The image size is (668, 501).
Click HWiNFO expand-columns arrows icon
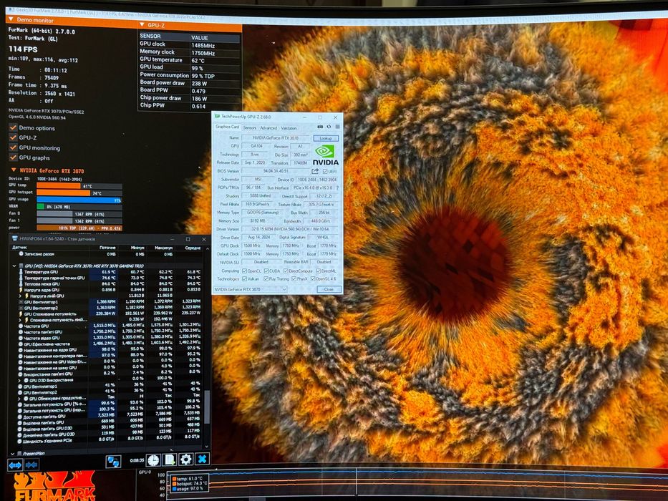15,464
